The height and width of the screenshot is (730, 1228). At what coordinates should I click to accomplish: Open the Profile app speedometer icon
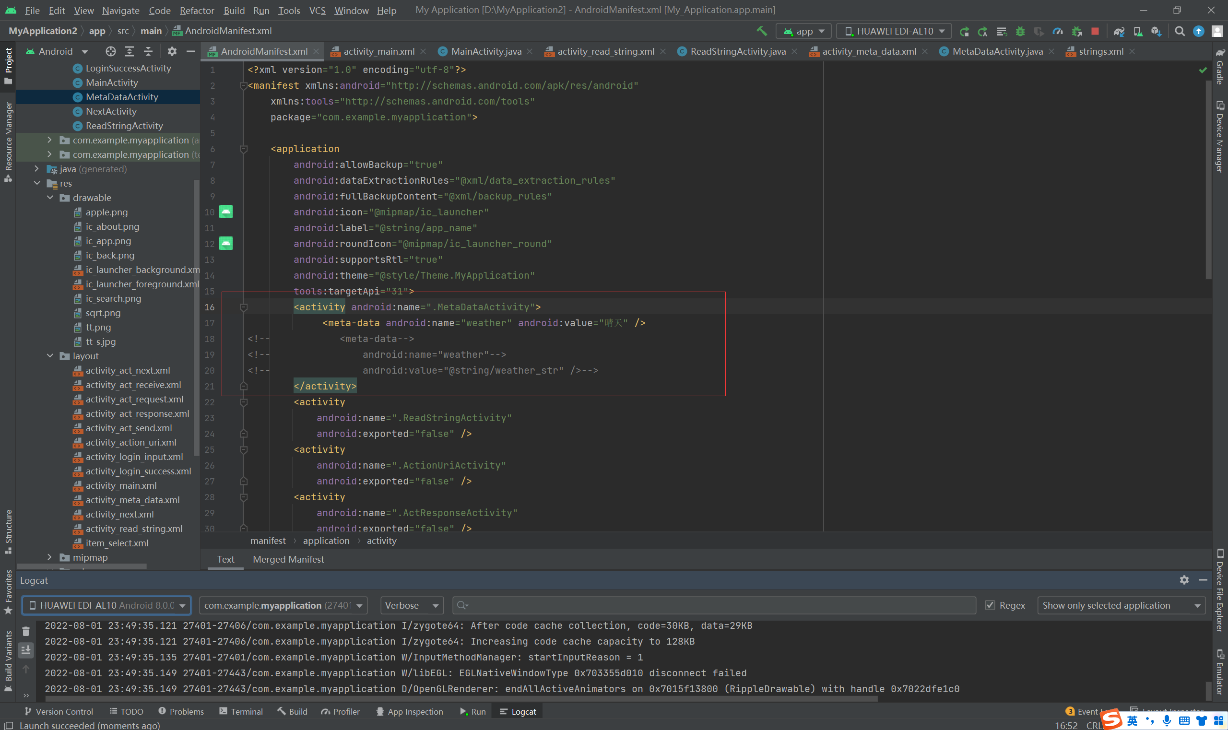[1057, 32]
